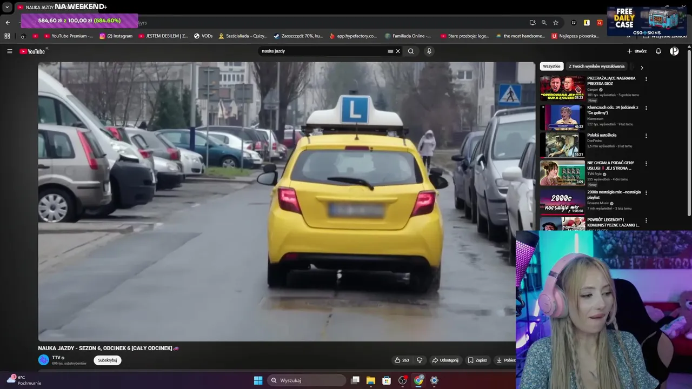Open the browser zoom magnifier icon
This screenshot has height=389, width=692.
(544, 23)
